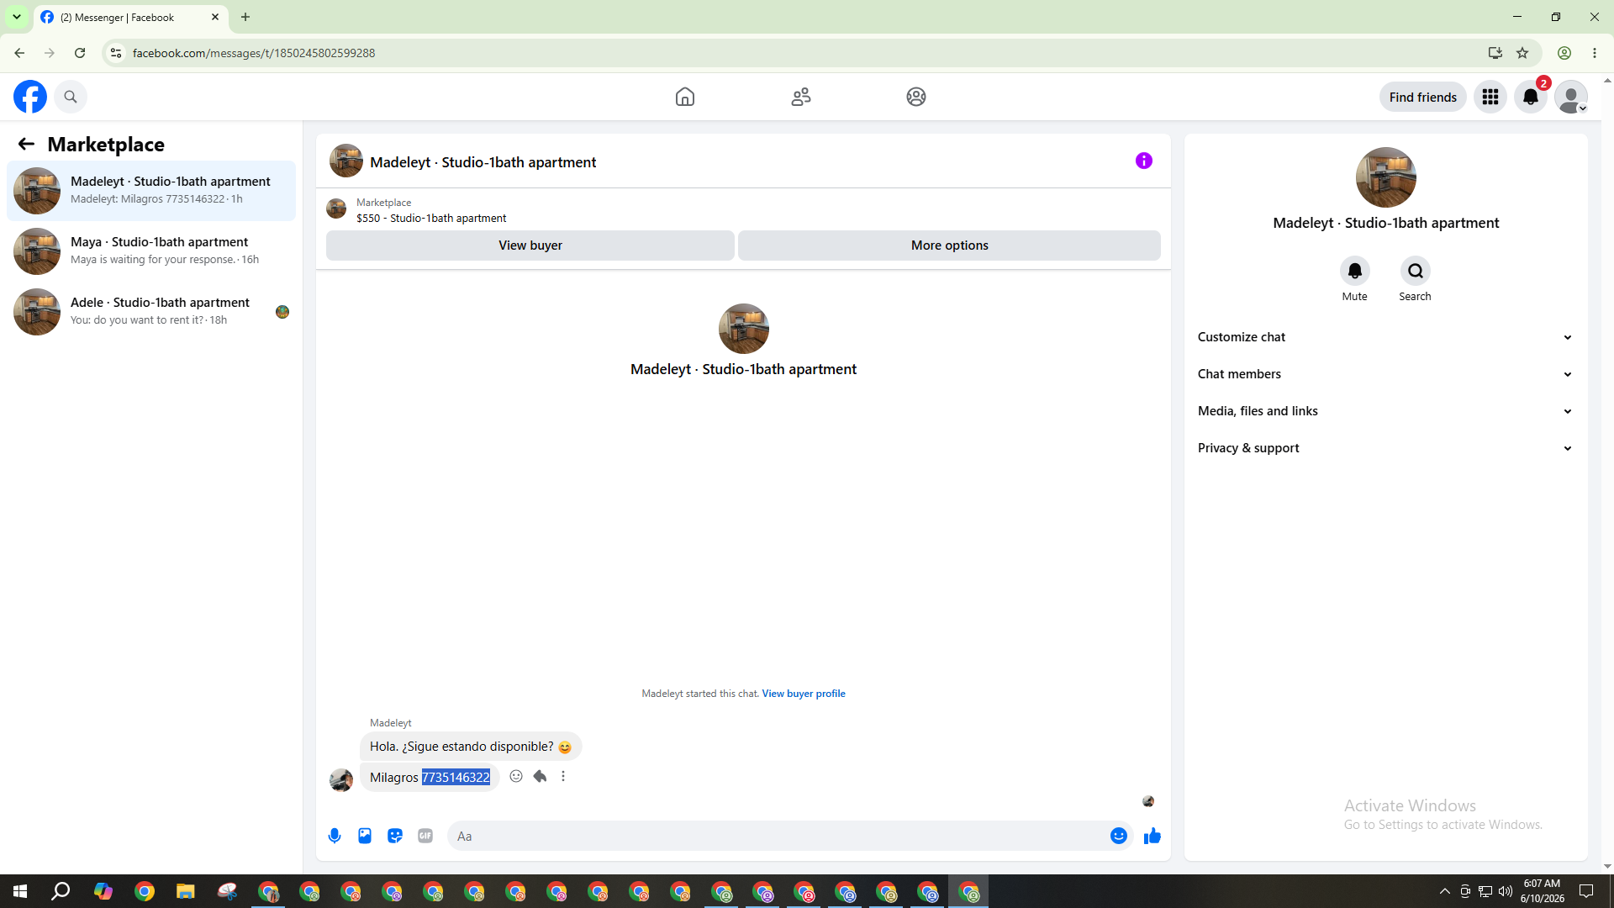Screen dimensions: 1614x908
Task: Open the Chrome profile icon
Action: [1564, 53]
